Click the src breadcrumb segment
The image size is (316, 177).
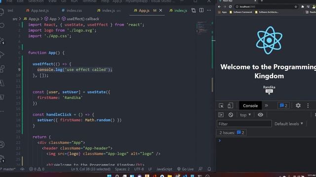click(15, 19)
